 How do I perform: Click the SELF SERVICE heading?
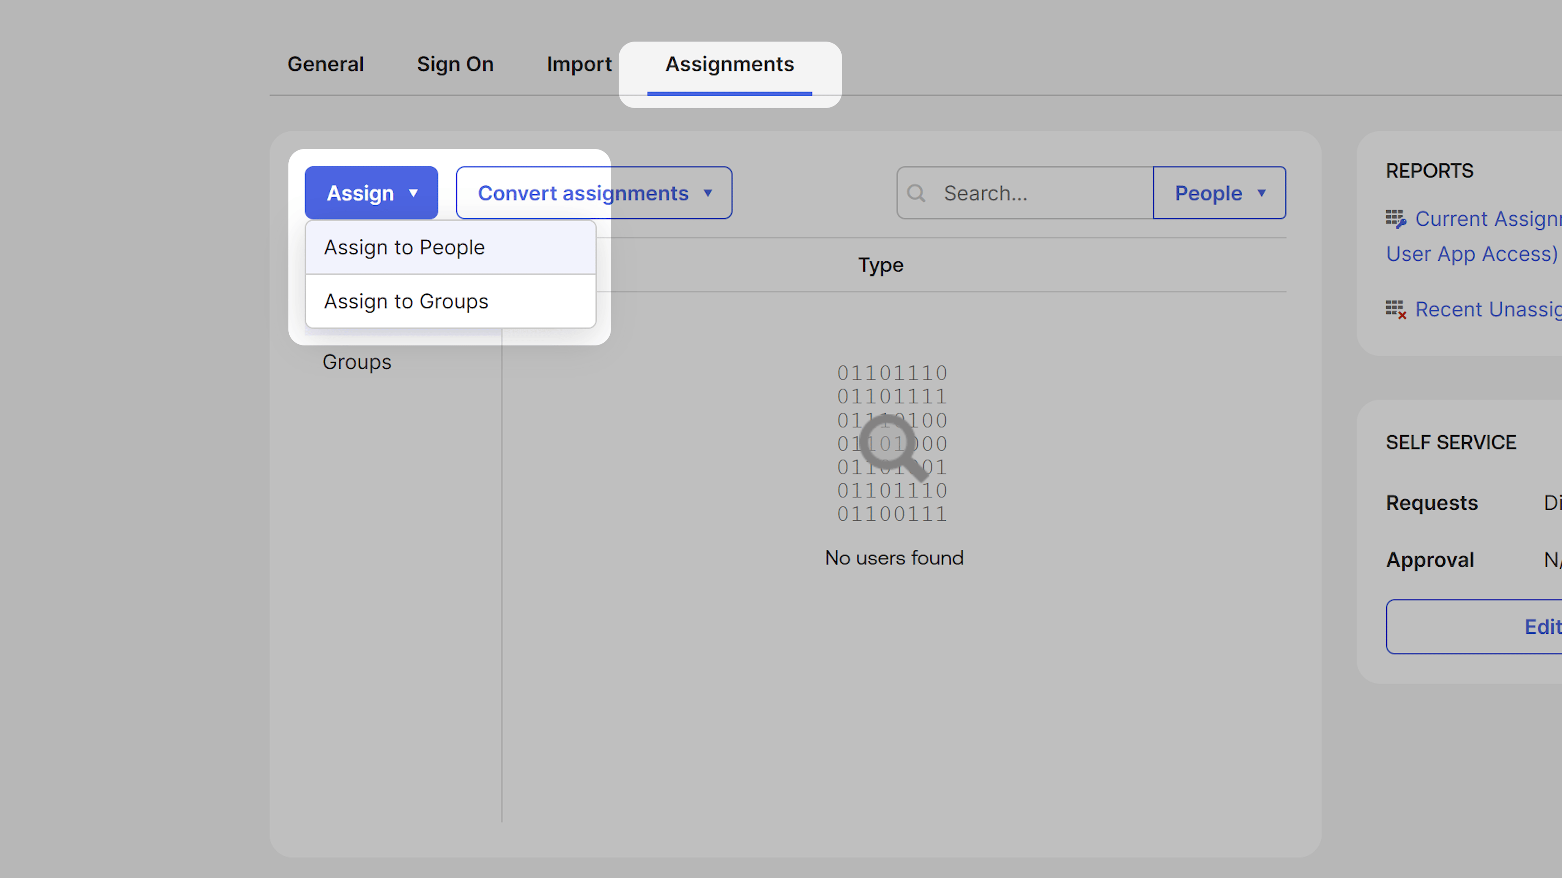pos(1451,442)
